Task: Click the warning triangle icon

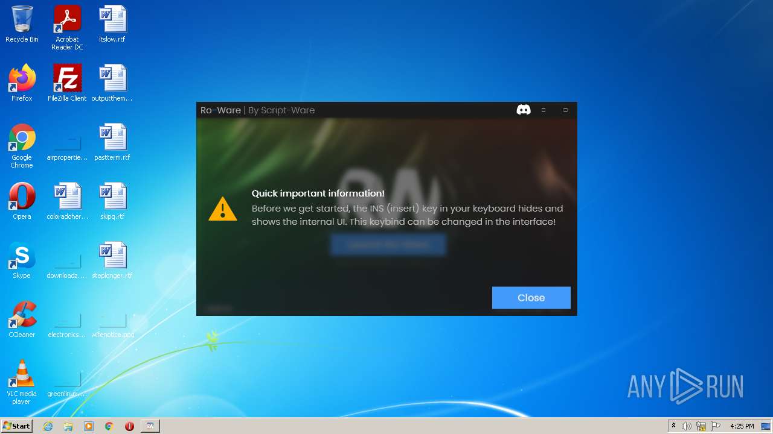Action: (x=223, y=209)
